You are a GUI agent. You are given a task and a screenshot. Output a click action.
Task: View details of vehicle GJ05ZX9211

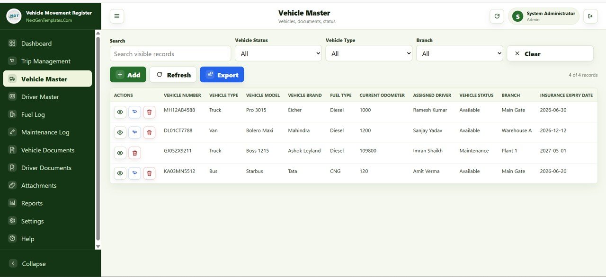120,153
